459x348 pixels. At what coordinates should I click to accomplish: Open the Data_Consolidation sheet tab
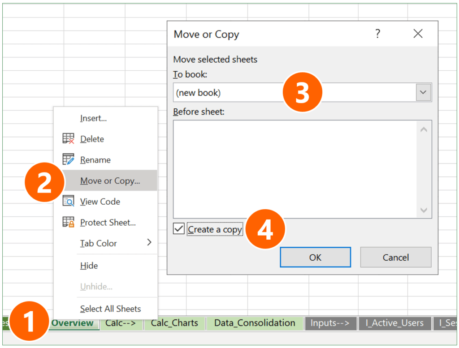pyautogui.click(x=255, y=323)
